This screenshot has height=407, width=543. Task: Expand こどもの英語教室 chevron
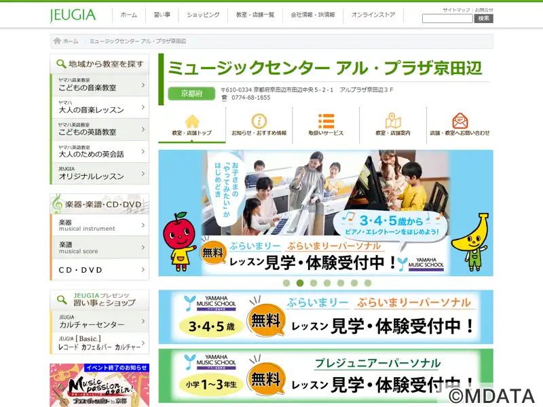coord(143,129)
